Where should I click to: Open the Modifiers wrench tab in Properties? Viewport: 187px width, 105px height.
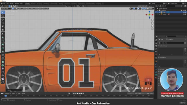point(156,64)
